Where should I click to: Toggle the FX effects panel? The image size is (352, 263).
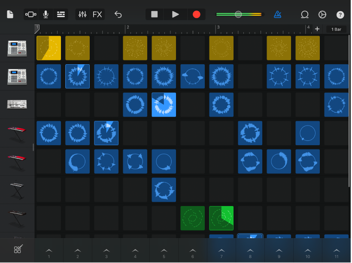pos(97,14)
